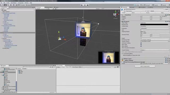Switch to the Lighting tab
The image size is (170, 95).
tap(150, 7)
